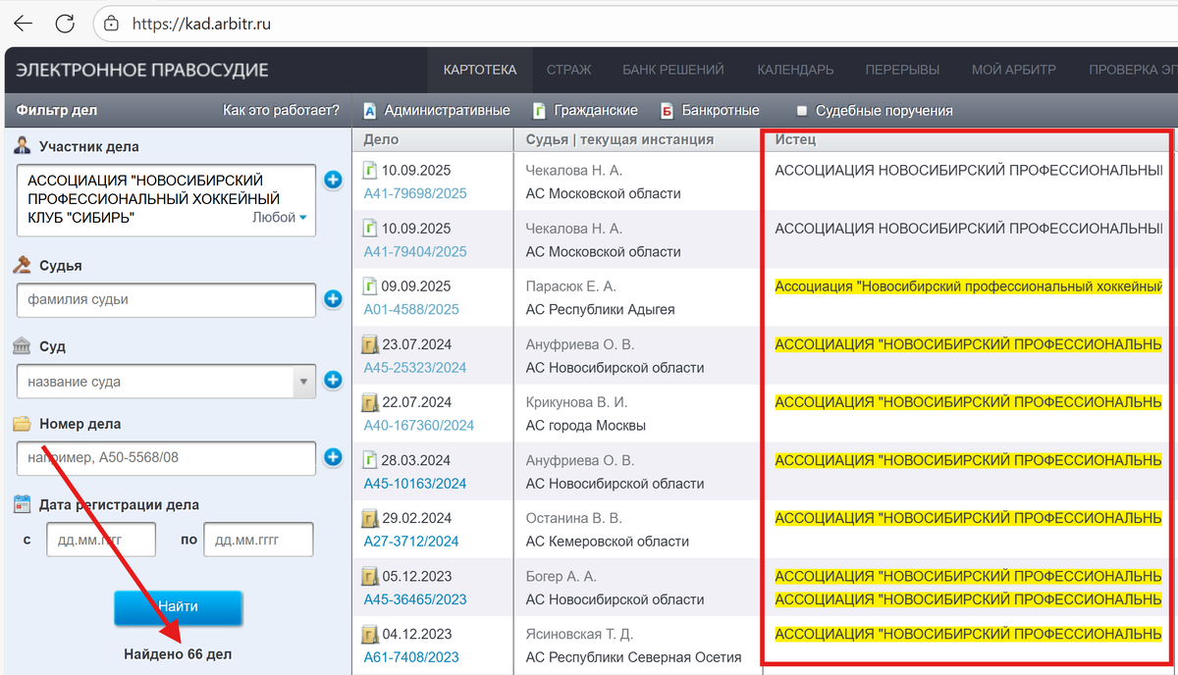The image size is (1178, 675).
Task: Switch to the КАРТОТЕКА tab
Action: coord(480,70)
